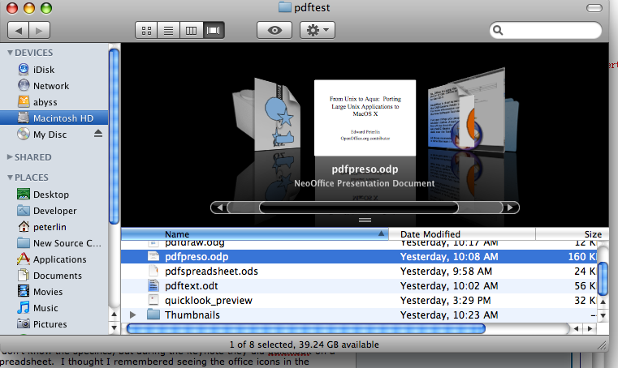Screen dimensions: 618x368
Task: Sort by the Date Modified column header
Action: click(x=462, y=234)
